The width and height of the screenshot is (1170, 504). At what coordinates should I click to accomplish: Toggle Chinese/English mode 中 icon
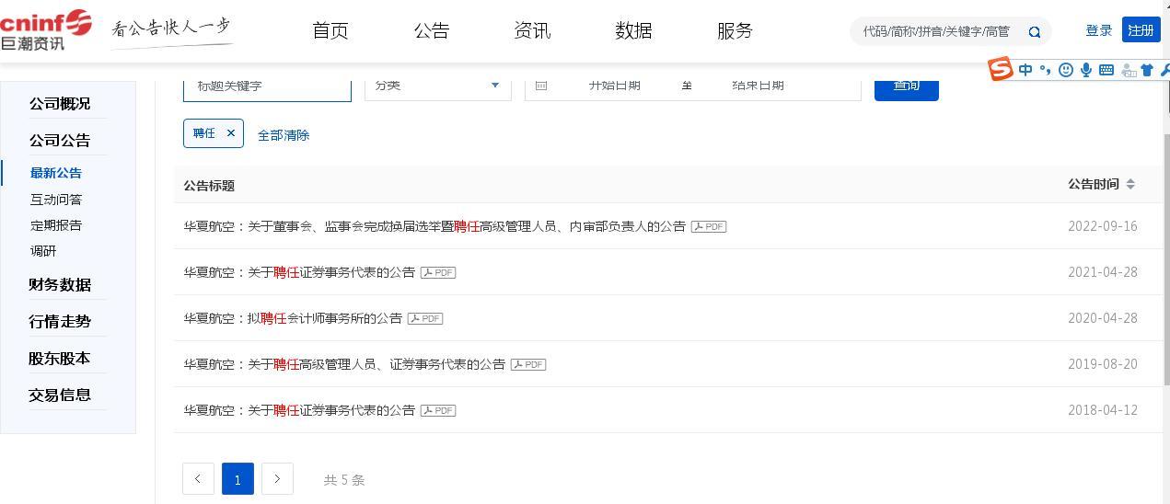point(1025,70)
